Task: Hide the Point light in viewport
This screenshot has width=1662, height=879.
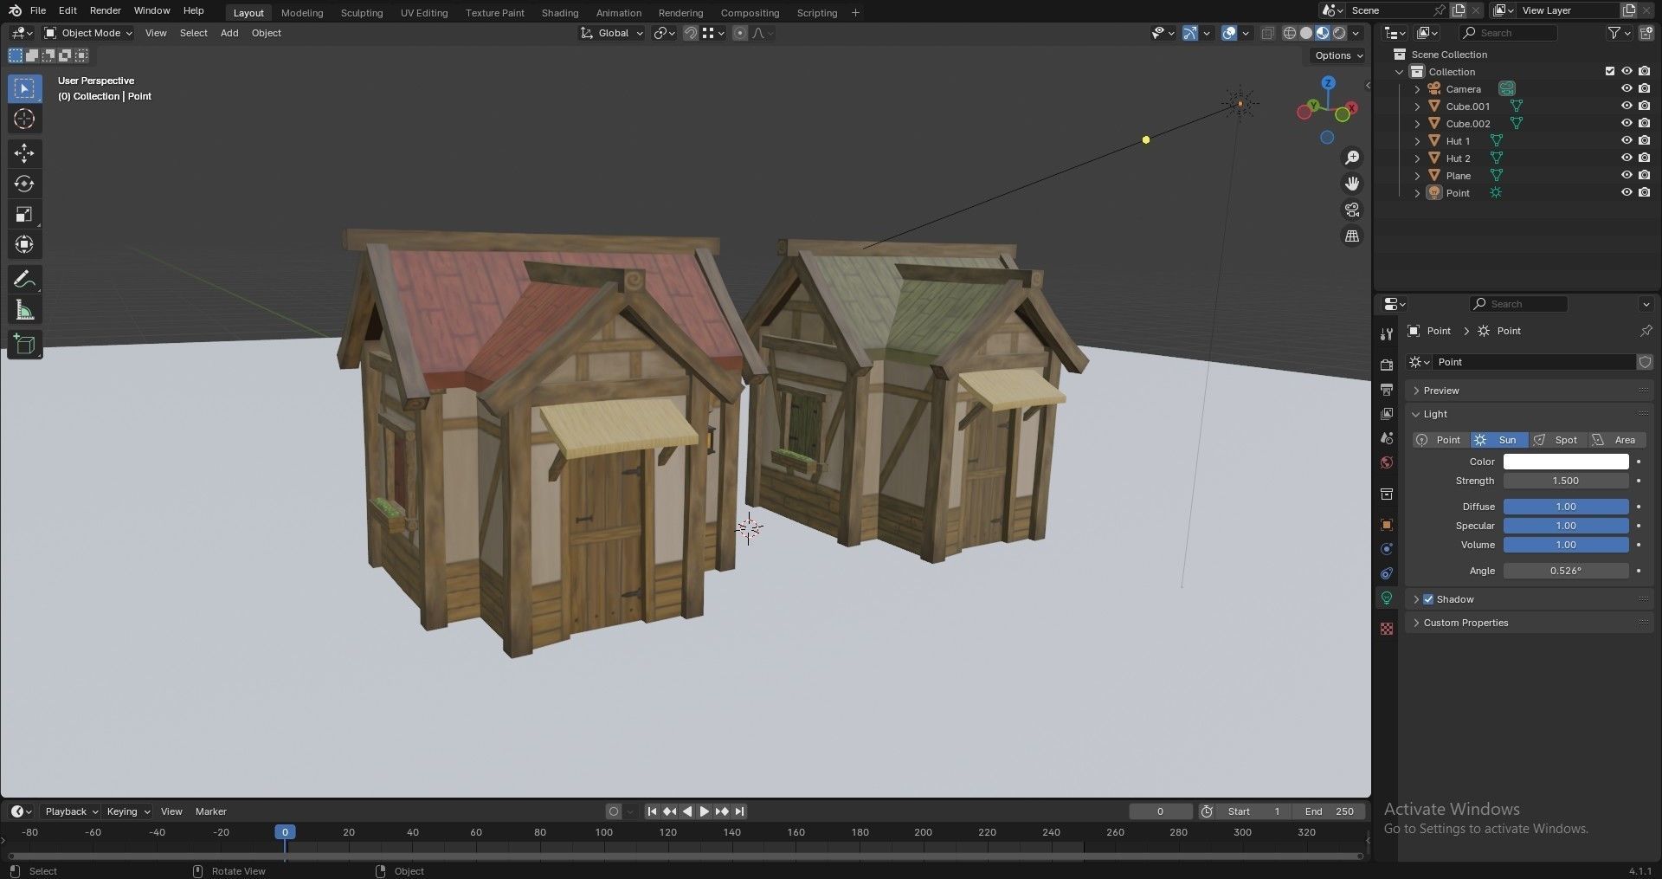Action: tap(1627, 192)
